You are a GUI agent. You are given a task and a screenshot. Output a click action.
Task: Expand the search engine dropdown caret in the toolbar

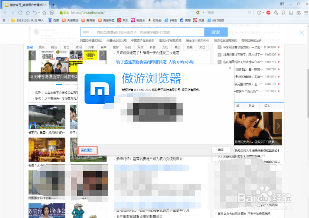(x=203, y=12)
